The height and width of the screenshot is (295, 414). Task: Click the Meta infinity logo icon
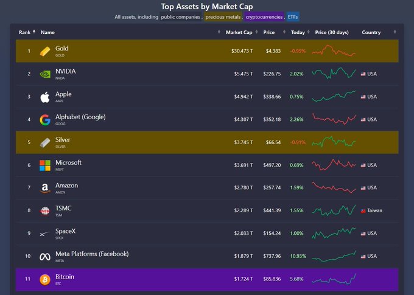pyautogui.click(x=45, y=257)
